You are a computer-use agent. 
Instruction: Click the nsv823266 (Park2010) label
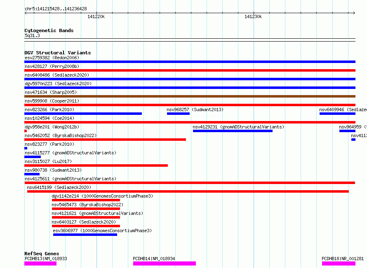pos(49,110)
